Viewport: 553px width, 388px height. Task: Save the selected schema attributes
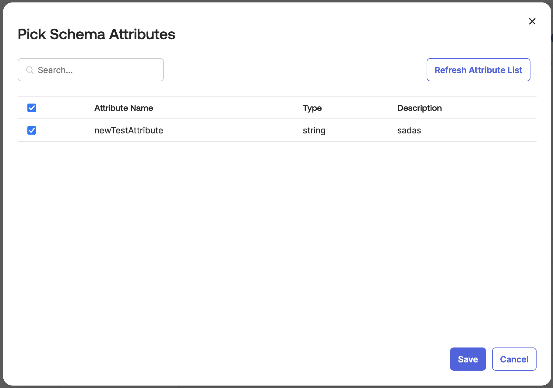coord(468,359)
